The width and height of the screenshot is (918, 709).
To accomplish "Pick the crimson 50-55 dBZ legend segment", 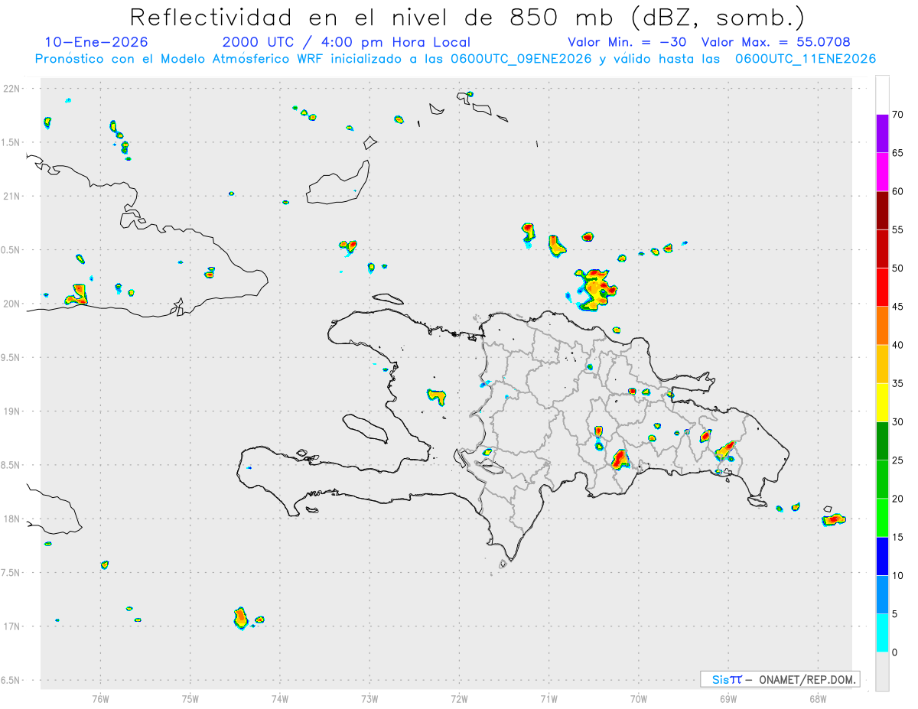I will click(x=883, y=249).
